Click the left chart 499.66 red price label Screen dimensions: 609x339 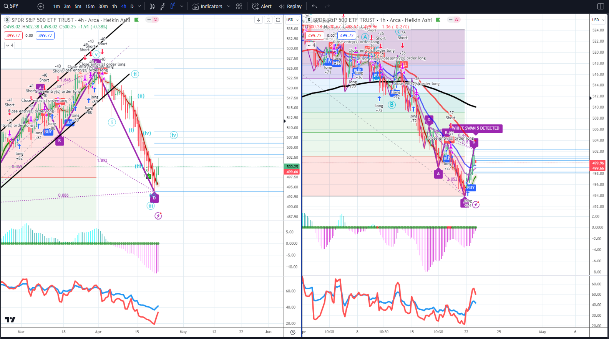pos(292,172)
